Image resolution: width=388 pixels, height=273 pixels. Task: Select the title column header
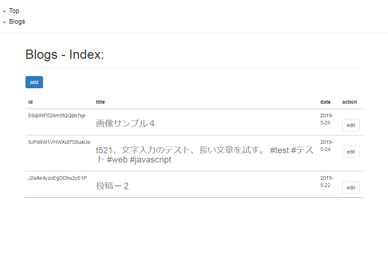click(100, 102)
